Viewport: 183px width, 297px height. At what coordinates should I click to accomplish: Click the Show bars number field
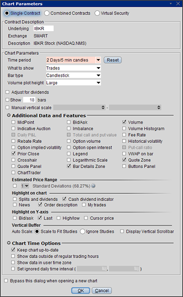(29, 100)
